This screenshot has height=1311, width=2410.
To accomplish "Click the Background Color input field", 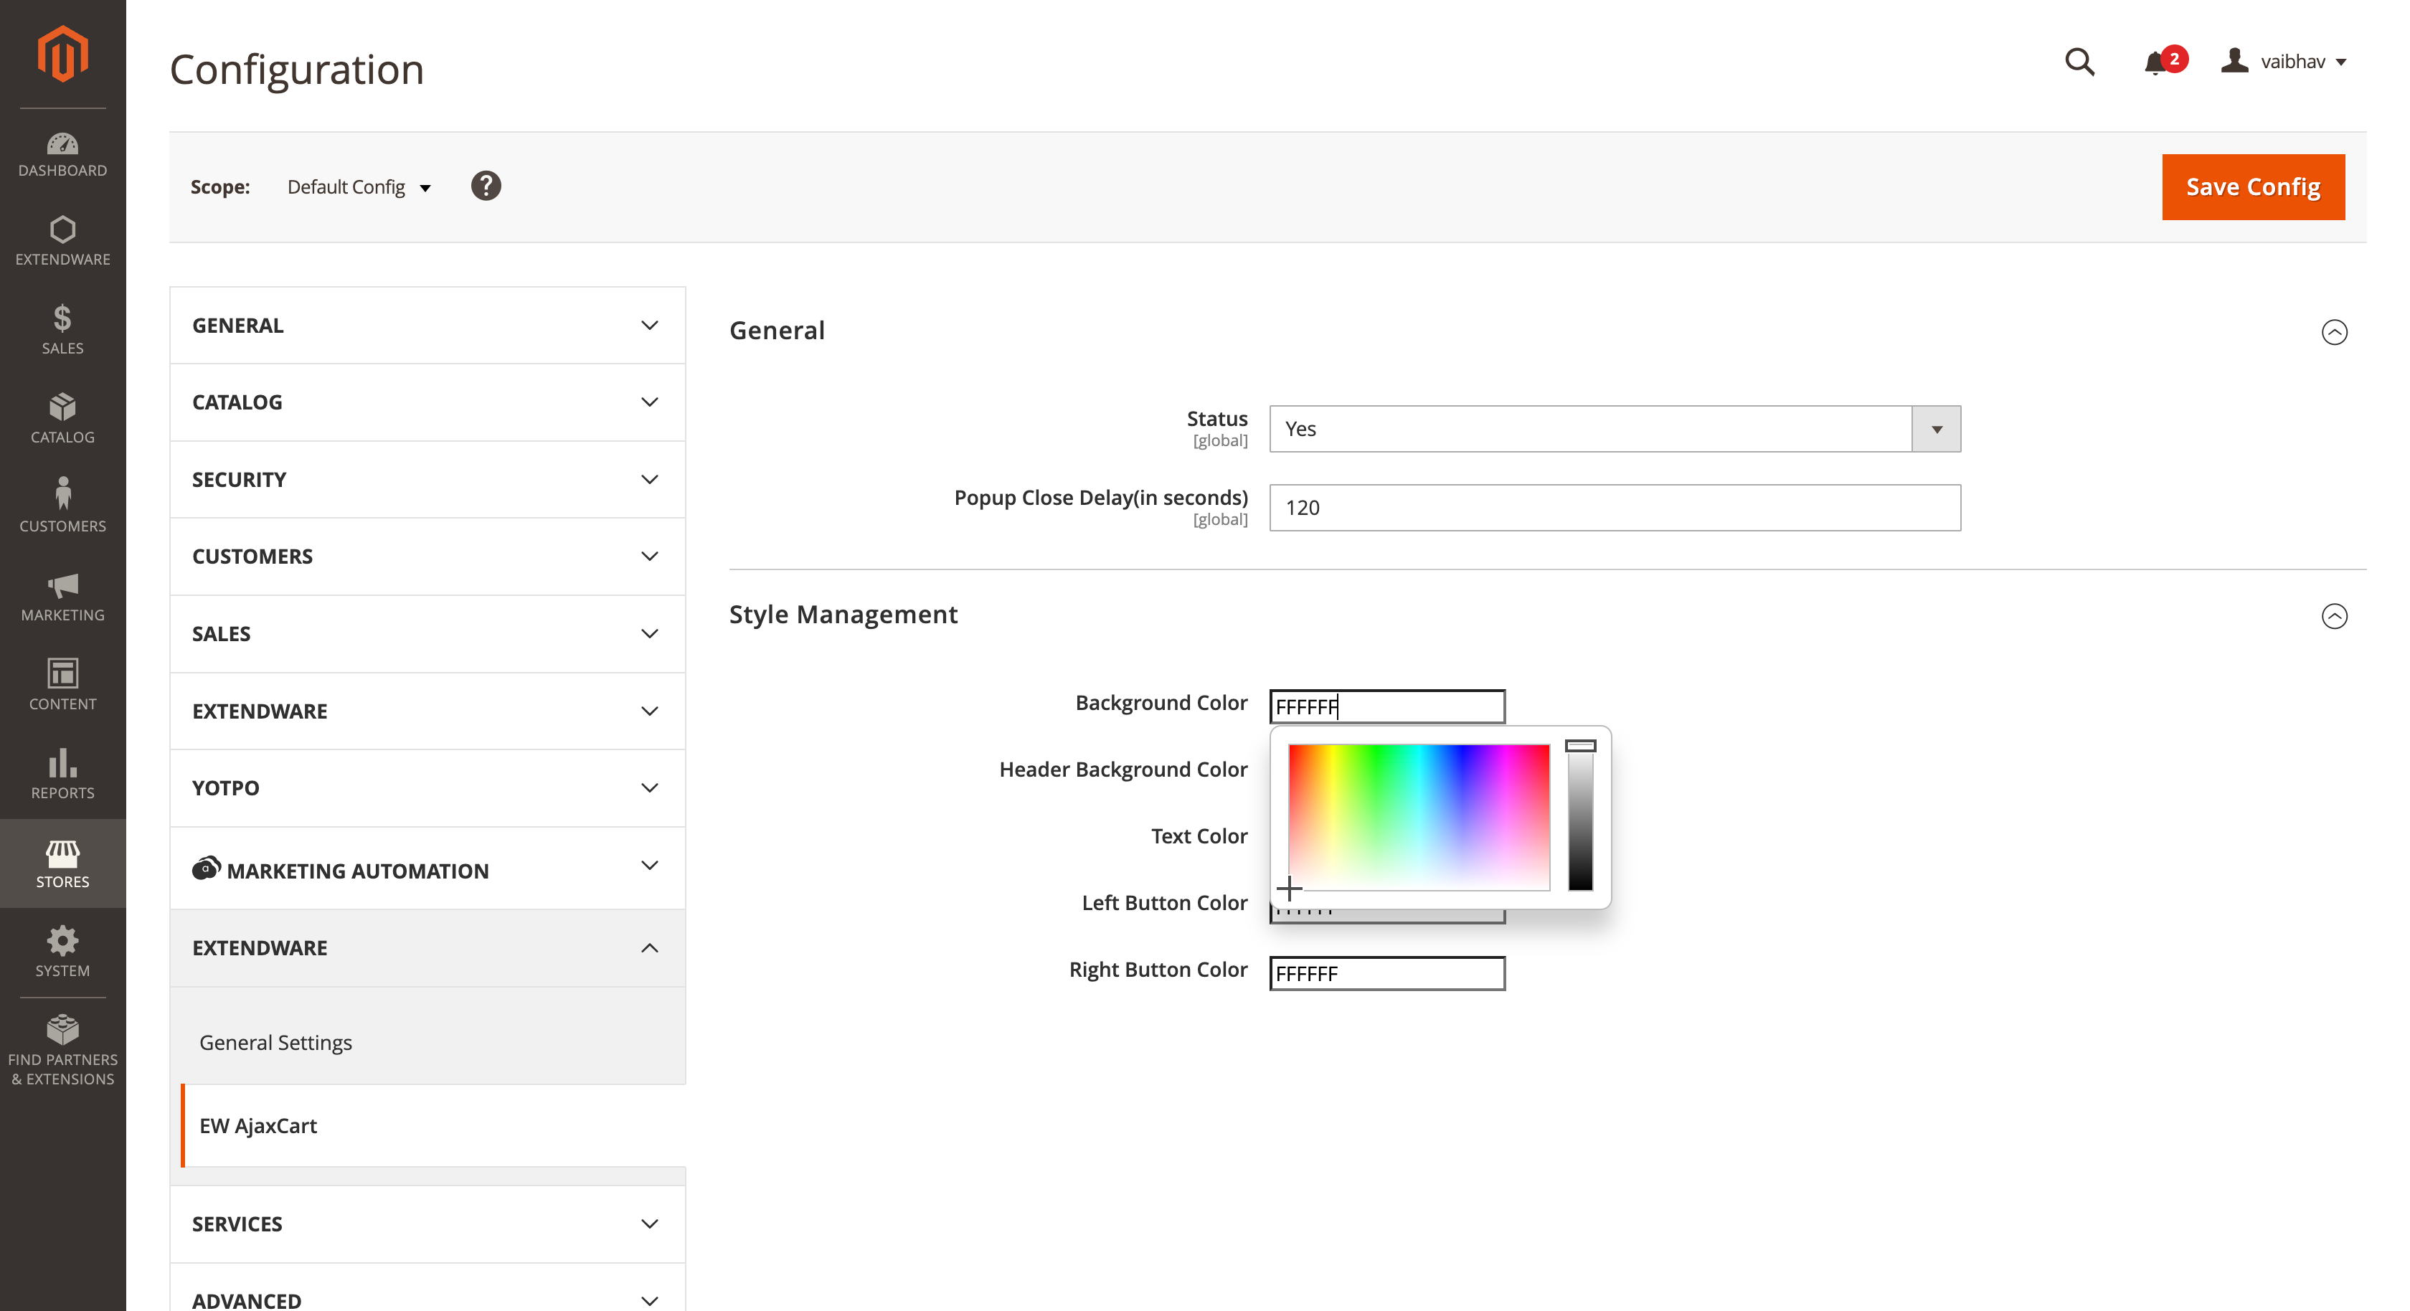I will click(1386, 706).
